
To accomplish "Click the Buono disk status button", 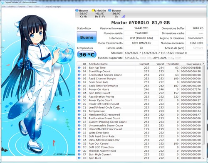I will (87, 37).
